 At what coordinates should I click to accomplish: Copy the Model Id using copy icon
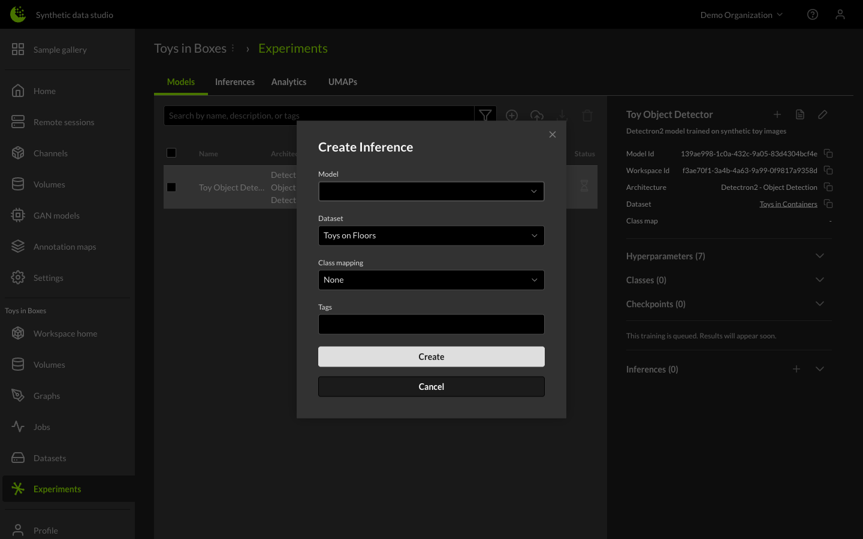828,153
